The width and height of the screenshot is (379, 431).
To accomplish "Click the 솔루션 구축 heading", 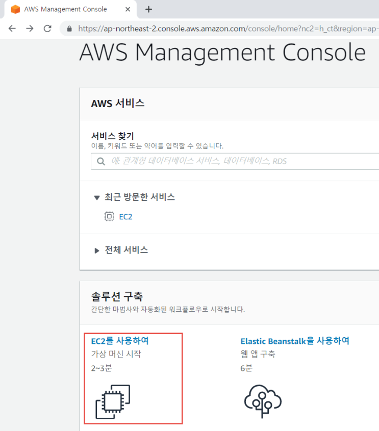I will click(117, 296).
